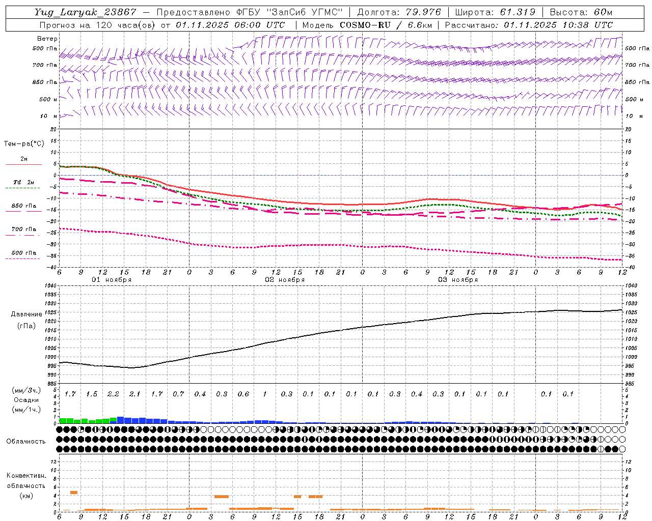Click the 0.7 precipitation value
652x521 pixels.
178,394
